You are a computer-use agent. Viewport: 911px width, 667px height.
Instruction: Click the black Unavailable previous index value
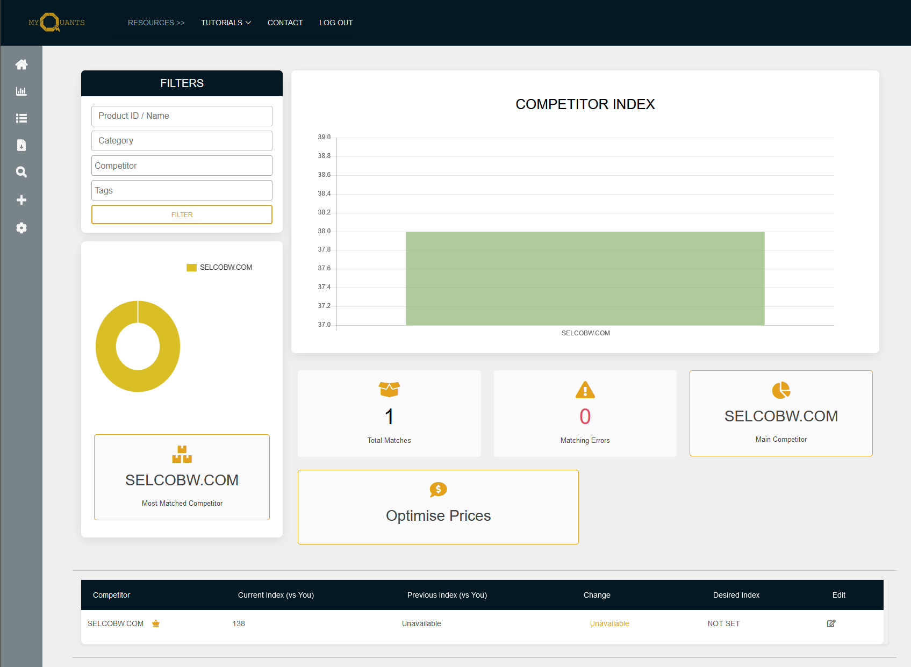coord(421,623)
